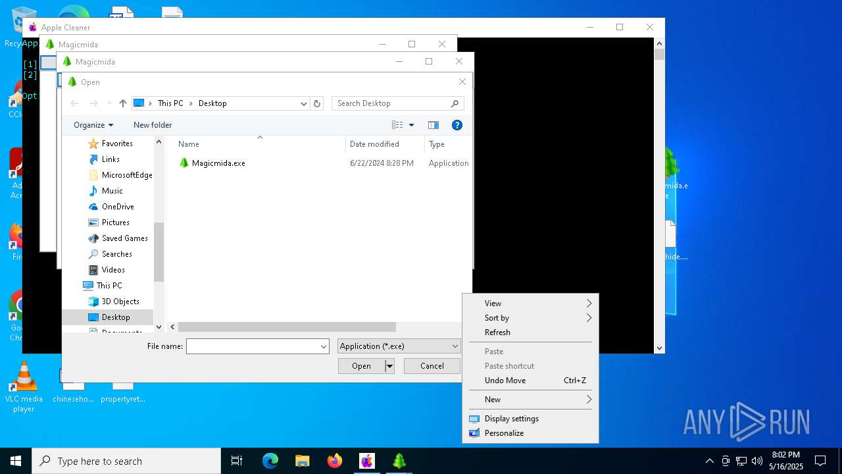The height and width of the screenshot is (474, 842).
Task: Click the taskbar clock showing 8:02 PM
Action: click(x=785, y=461)
